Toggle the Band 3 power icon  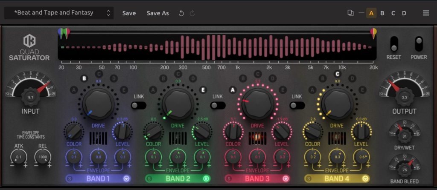click(x=286, y=178)
